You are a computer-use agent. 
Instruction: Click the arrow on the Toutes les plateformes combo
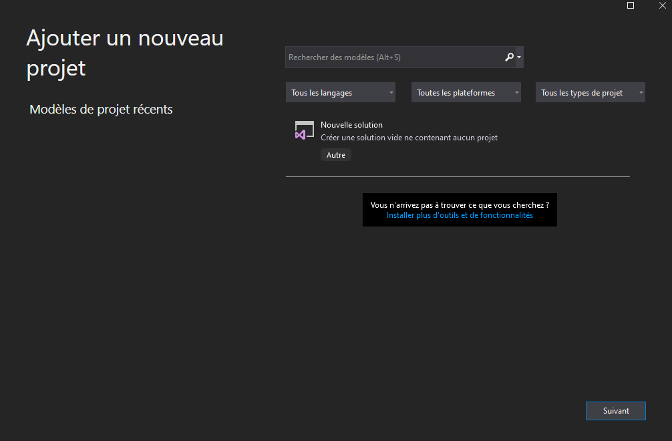tap(516, 93)
